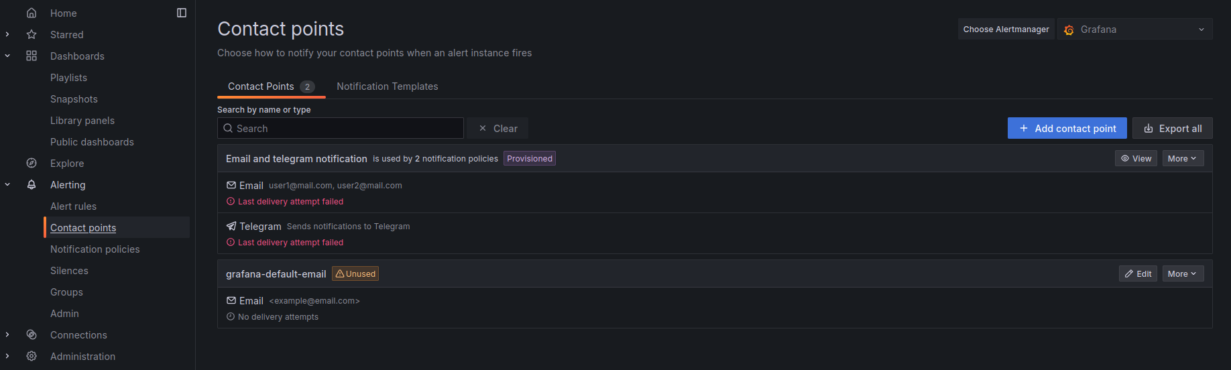Open More menu for Email and telegram notification
Image resolution: width=1231 pixels, height=370 pixels.
1183,158
